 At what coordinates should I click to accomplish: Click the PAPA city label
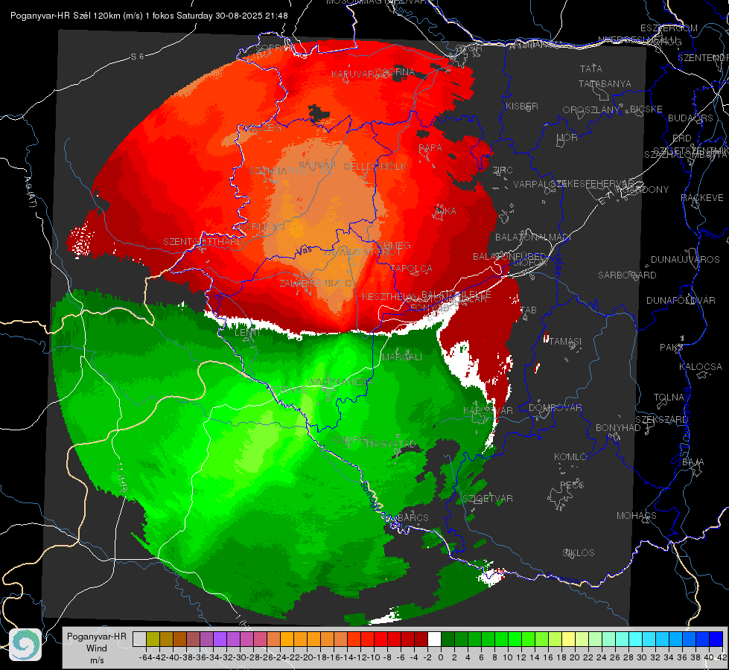pos(430,147)
